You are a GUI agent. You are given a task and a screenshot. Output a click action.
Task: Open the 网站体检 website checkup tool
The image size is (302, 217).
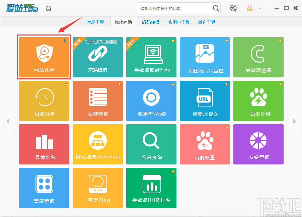click(44, 57)
